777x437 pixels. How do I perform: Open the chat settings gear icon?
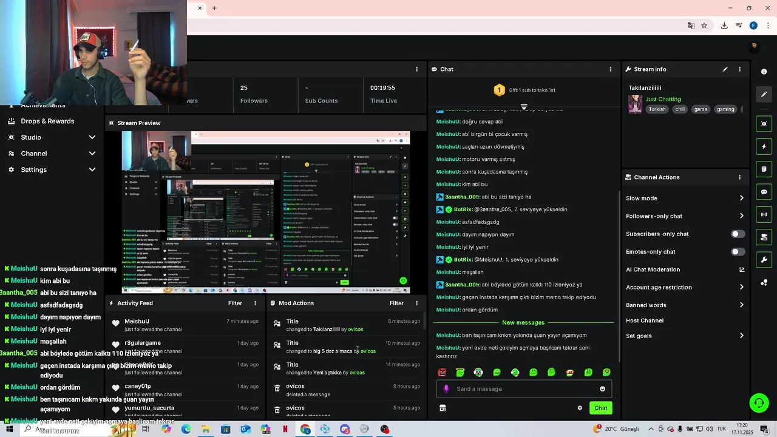point(580,408)
